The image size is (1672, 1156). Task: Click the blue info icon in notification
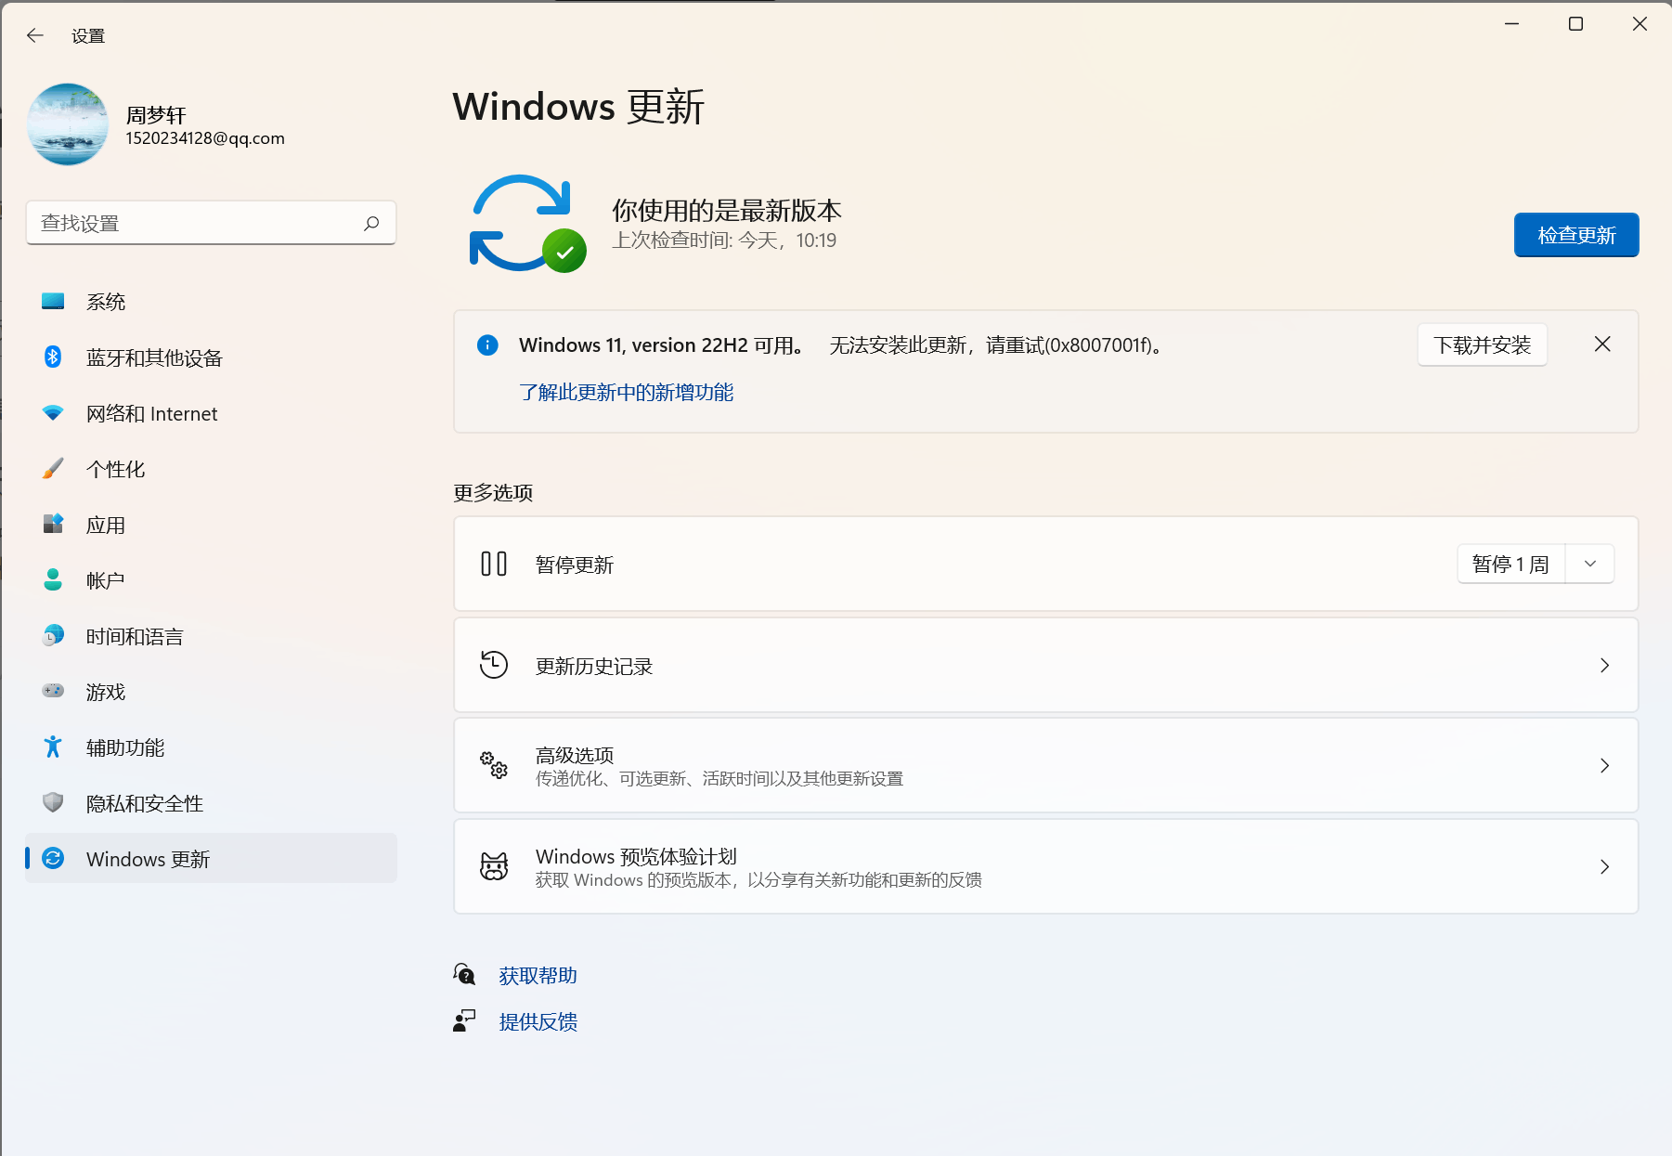point(487,345)
